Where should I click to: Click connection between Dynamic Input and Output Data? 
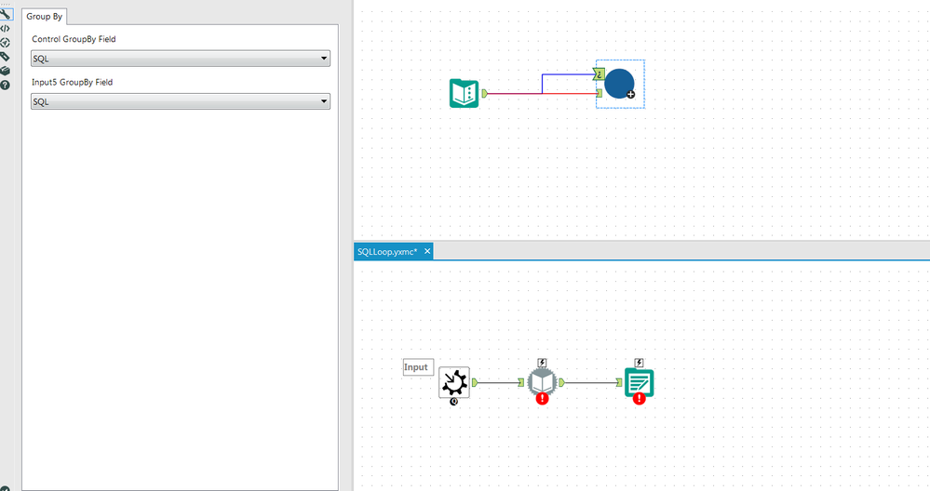(591, 382)
